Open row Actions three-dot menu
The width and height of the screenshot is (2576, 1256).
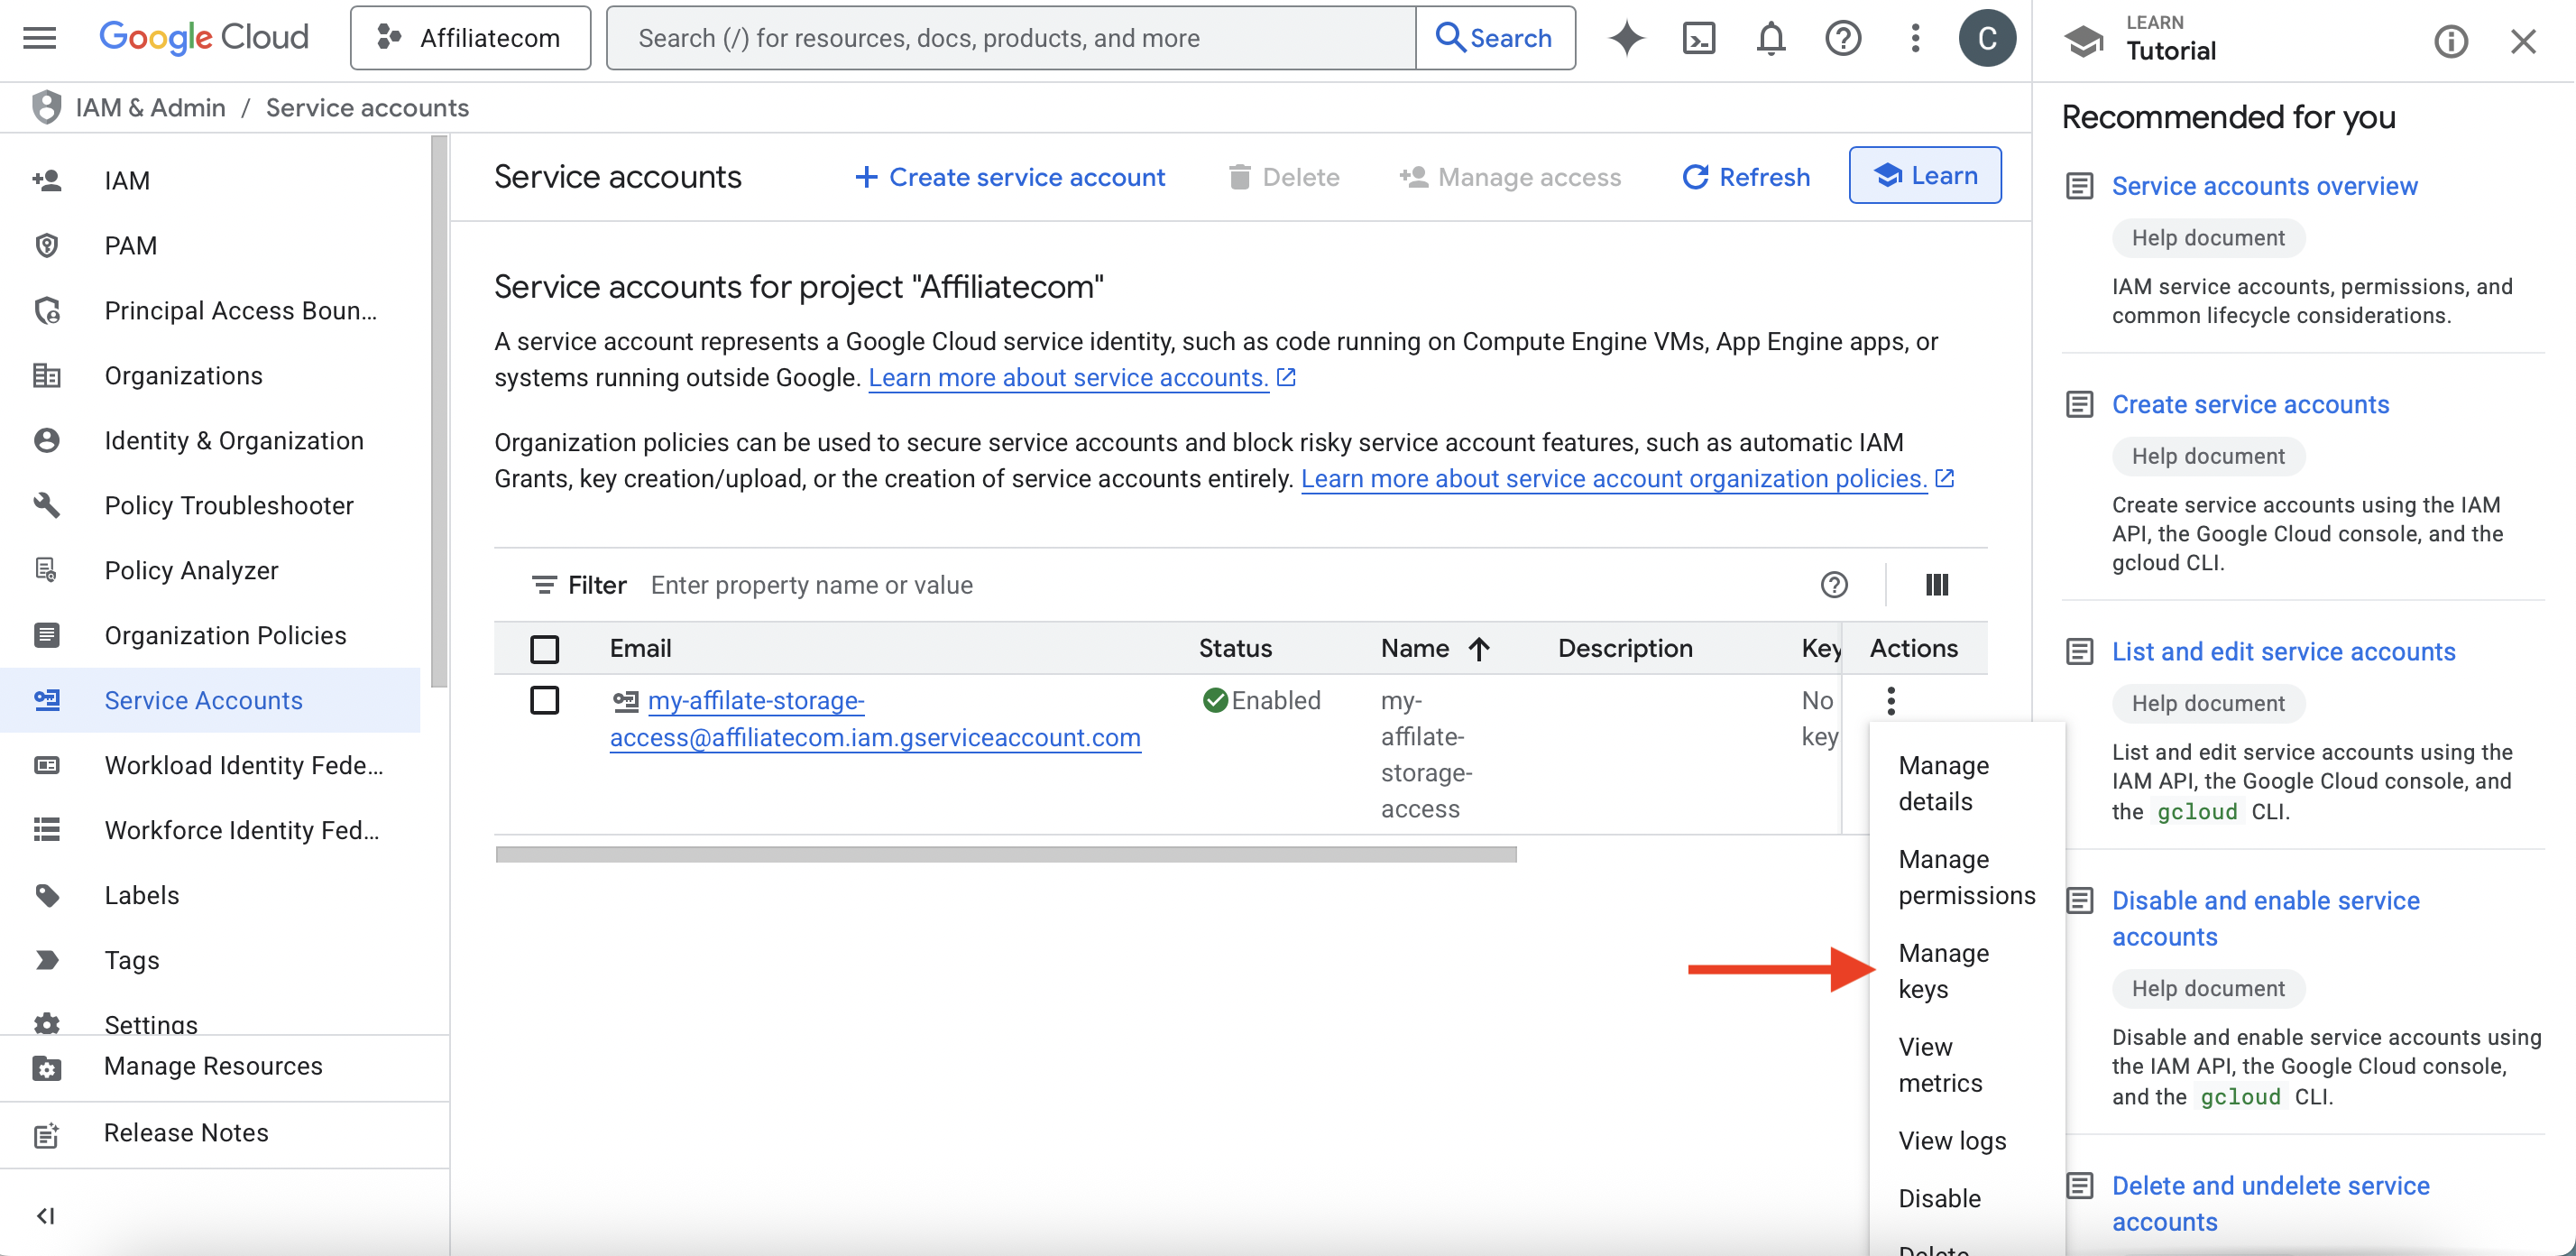click(1890, 700)
